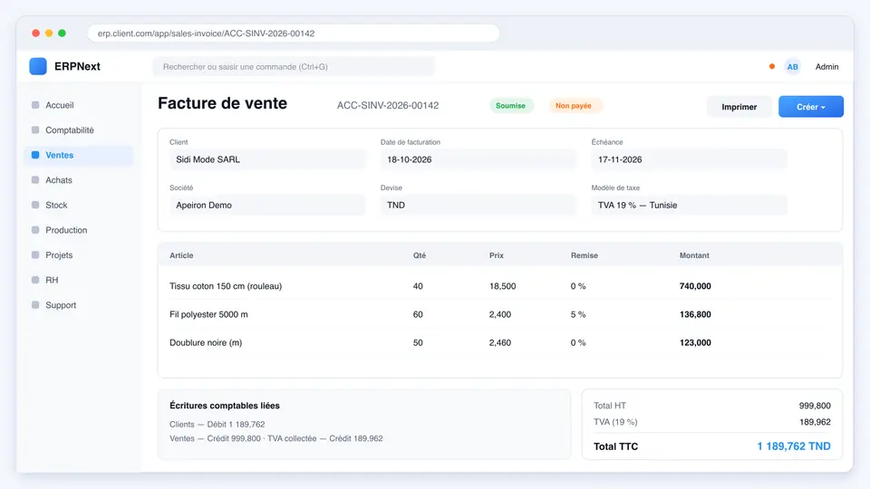This screenshot has height=489, width=870.
Task: Click the Modèle de taxe field
Action: (x=689, y=206)
